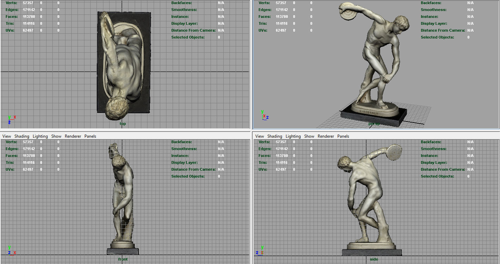Click the '62497' UV count in the front view
The width and height of the screenshot is (500, 264).
[x=28, y=169]
